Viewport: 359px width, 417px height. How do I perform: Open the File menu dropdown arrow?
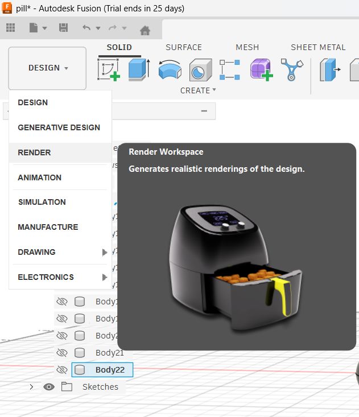coord(44,28)
